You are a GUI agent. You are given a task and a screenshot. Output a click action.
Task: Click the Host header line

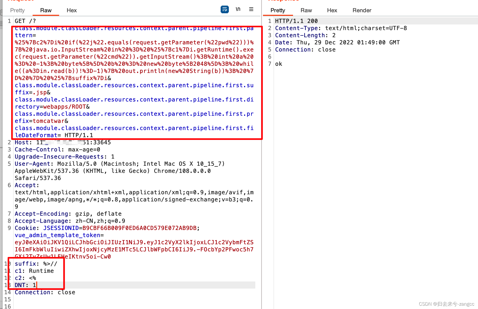(x=63, y=142)
